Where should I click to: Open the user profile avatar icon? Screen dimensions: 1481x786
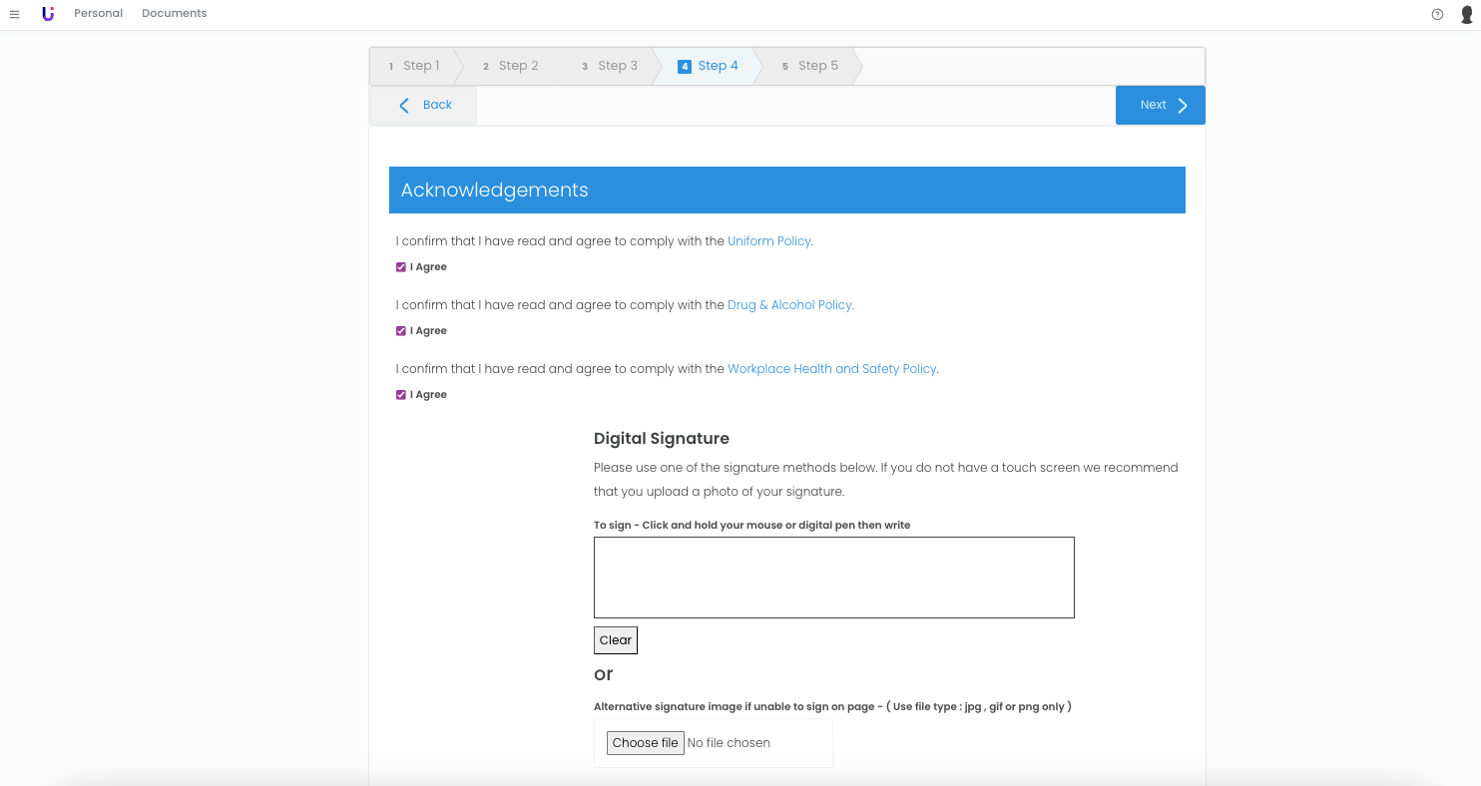pyautogui.click(x=1466, y=14)
